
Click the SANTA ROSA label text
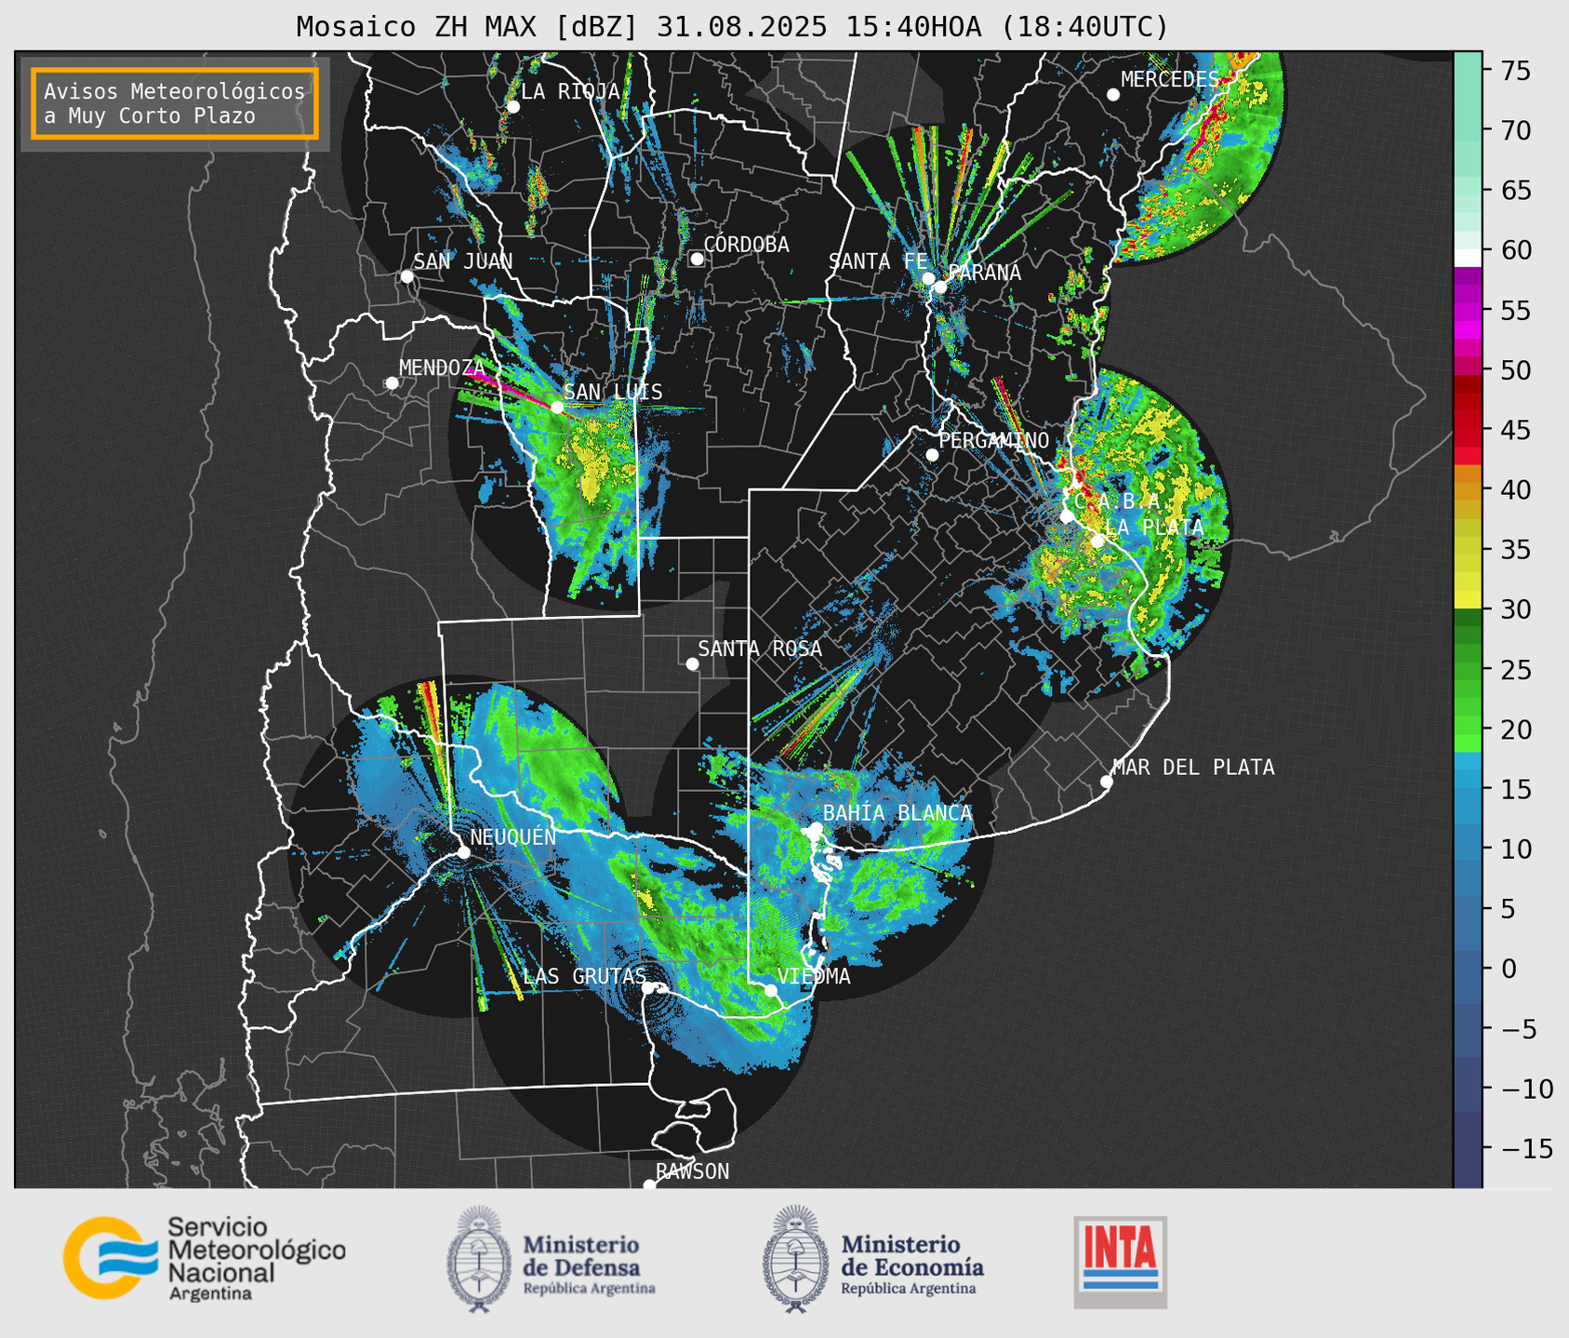[x=760, y=649]
